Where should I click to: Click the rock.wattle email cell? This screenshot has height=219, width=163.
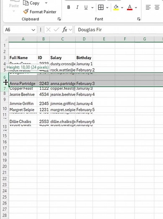(x=62, y=70)
